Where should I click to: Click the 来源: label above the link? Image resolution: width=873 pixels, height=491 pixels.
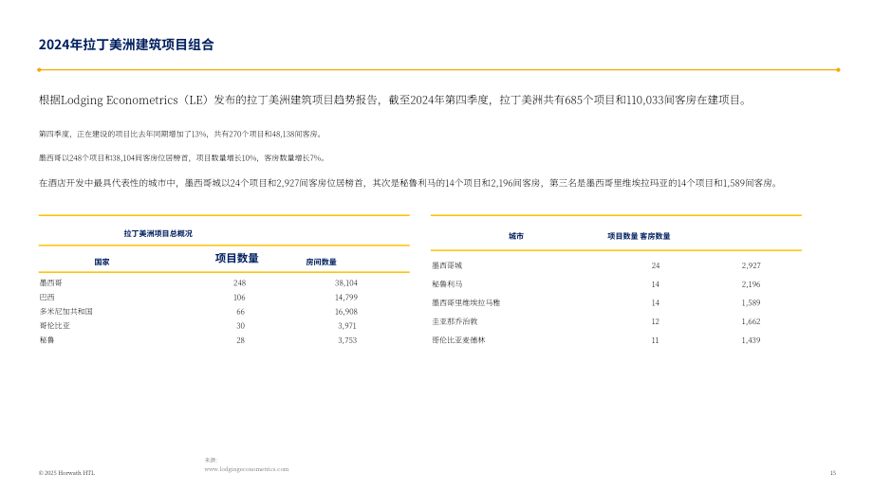pos(211,460)
